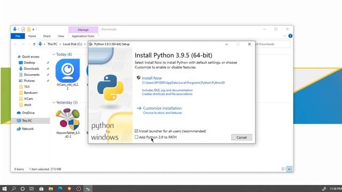Screen dimensions: 342x192
Task: Select the Manage contextual tab
Action: click(83, 30)
